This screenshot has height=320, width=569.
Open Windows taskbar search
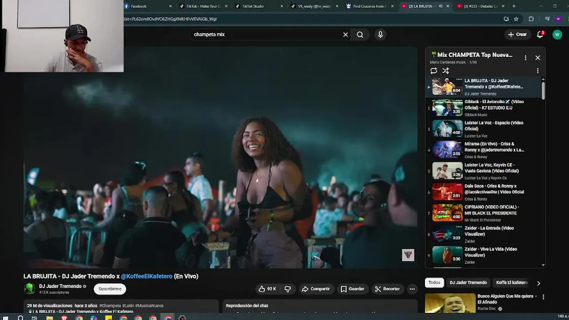pos(20,317)
